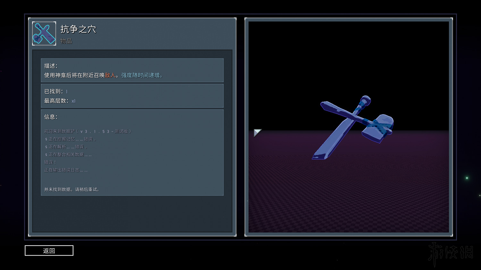Click the glowing green star in background
Image resolution: width=481 pixels, height=270 pixels.
[x=467, y=178]
